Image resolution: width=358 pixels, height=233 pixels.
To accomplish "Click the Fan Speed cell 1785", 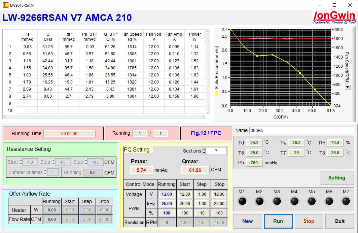I will tap(132, 68).
